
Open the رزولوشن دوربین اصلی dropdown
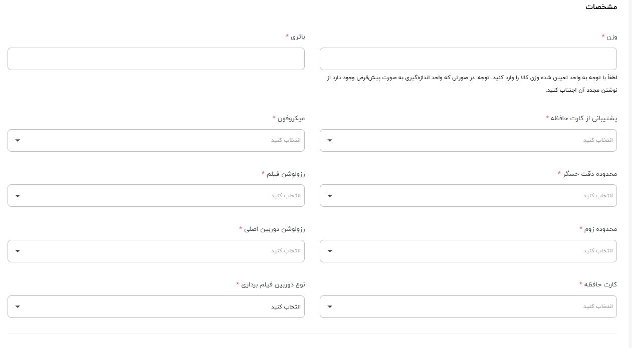click(156, 251)
